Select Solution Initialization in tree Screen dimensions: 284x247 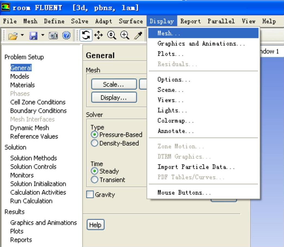click(38, 184)
